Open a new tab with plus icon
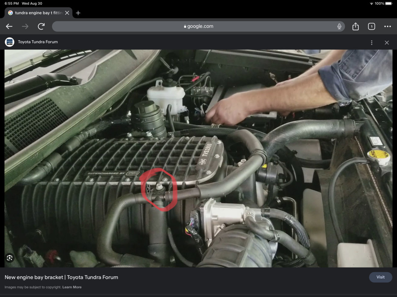This screenshot has height=297, width=397. 78,13
